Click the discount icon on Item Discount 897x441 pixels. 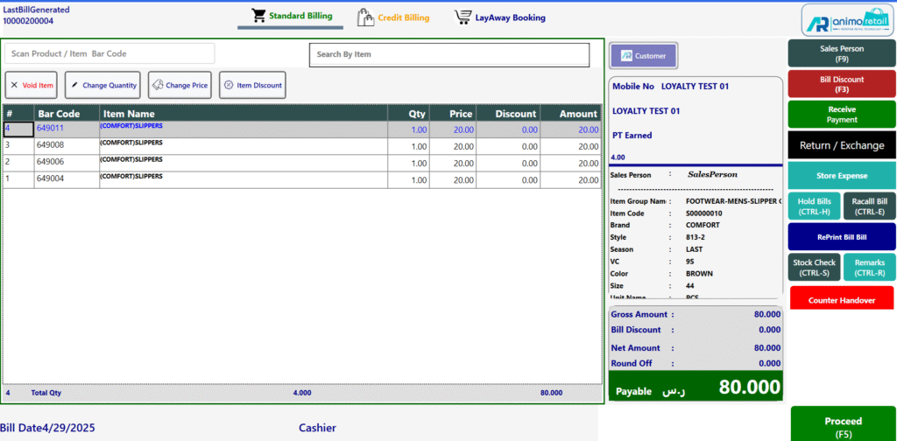click(x=229, y=85)
